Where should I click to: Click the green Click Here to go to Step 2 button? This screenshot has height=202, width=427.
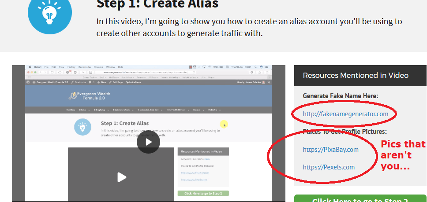point(360,199)
